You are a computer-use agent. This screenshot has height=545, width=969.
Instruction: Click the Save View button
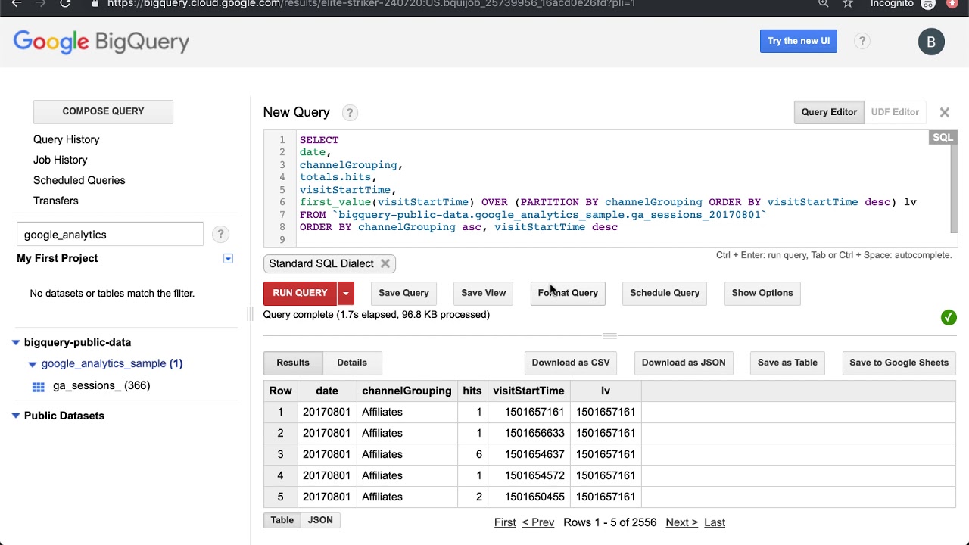pos(483,293)
